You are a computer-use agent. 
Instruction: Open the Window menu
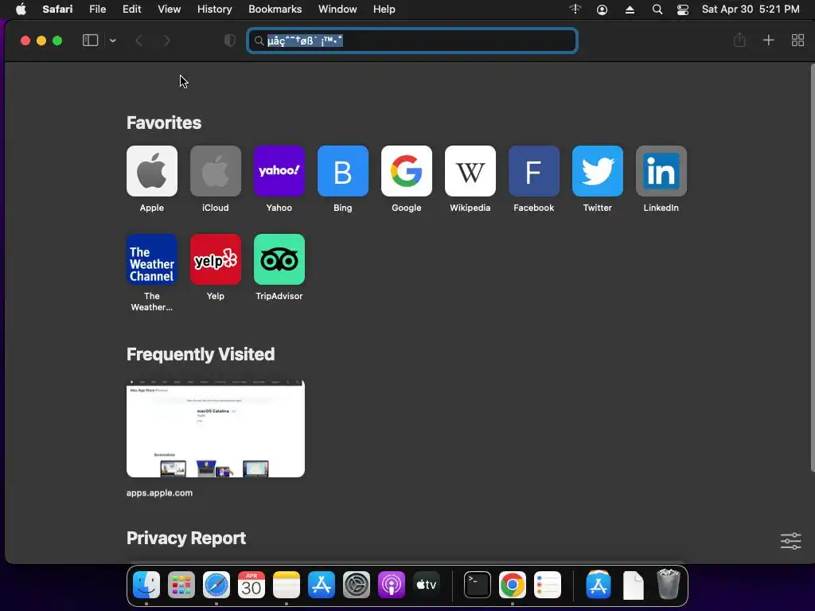[337, 10]
